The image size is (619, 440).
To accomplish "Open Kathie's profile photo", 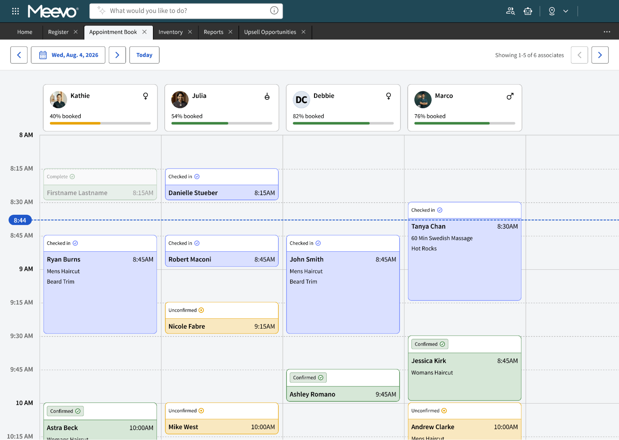I will click(58, 100).
